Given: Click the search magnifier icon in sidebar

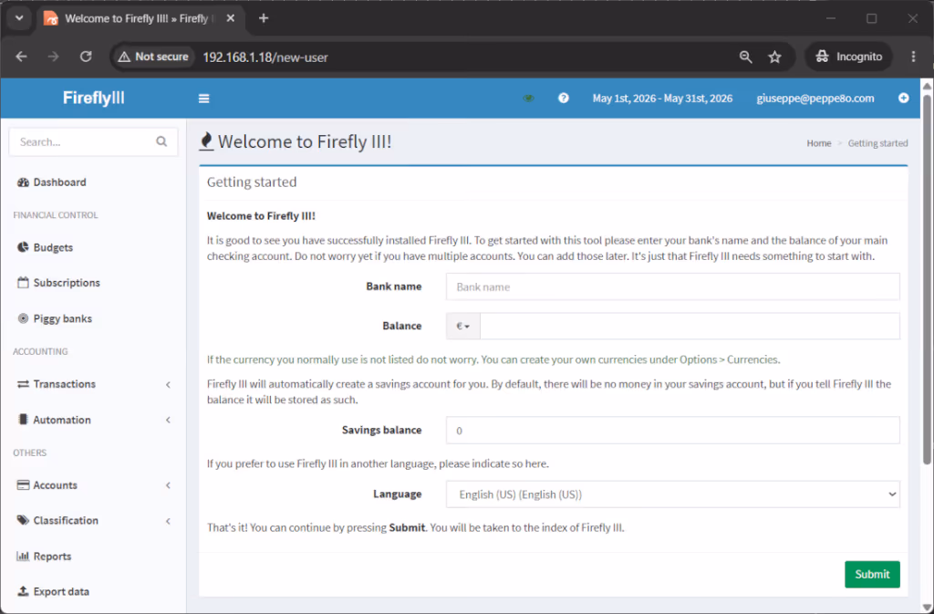Looking at the screenshot, I should click(x=161, y=141).
